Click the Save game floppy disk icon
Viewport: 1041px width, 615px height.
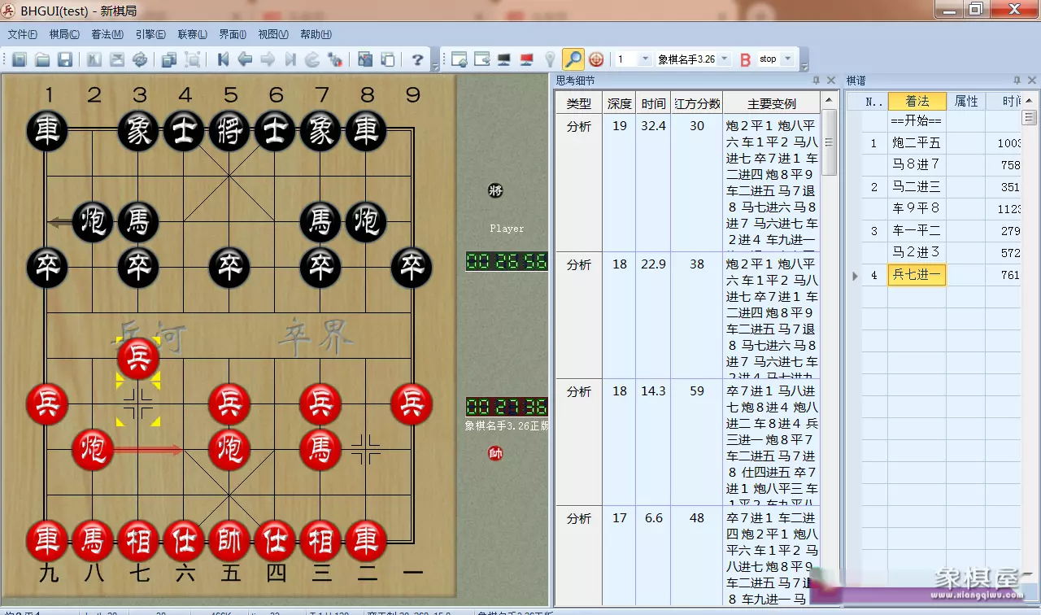click(65, 59)
